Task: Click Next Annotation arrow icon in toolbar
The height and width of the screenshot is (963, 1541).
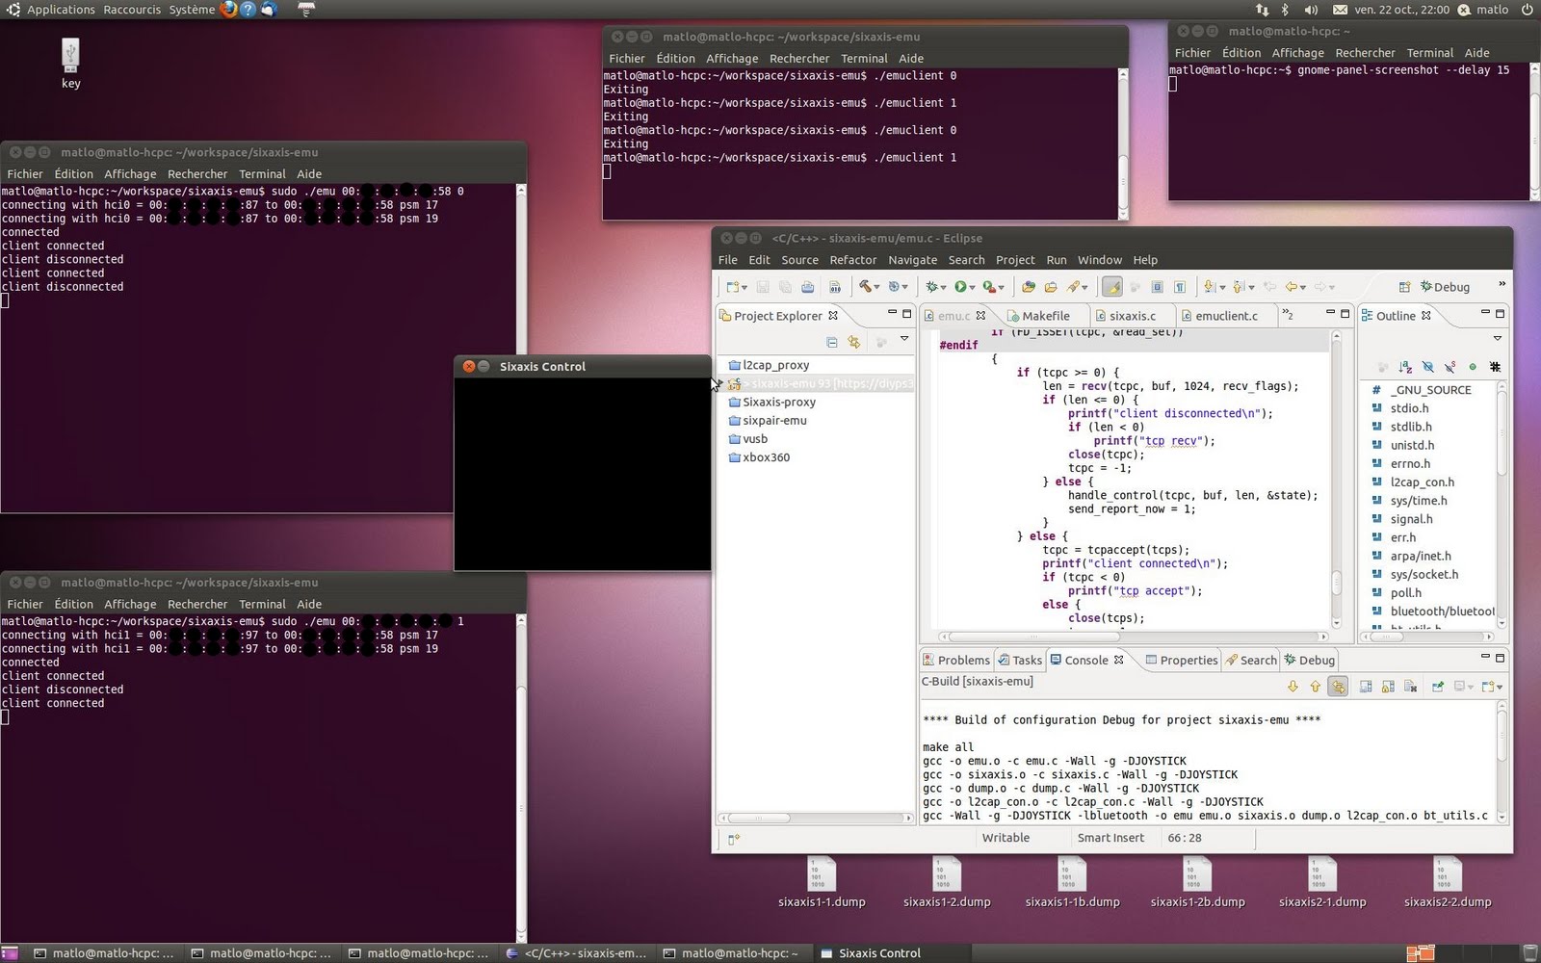Action: coord(1209,287)
